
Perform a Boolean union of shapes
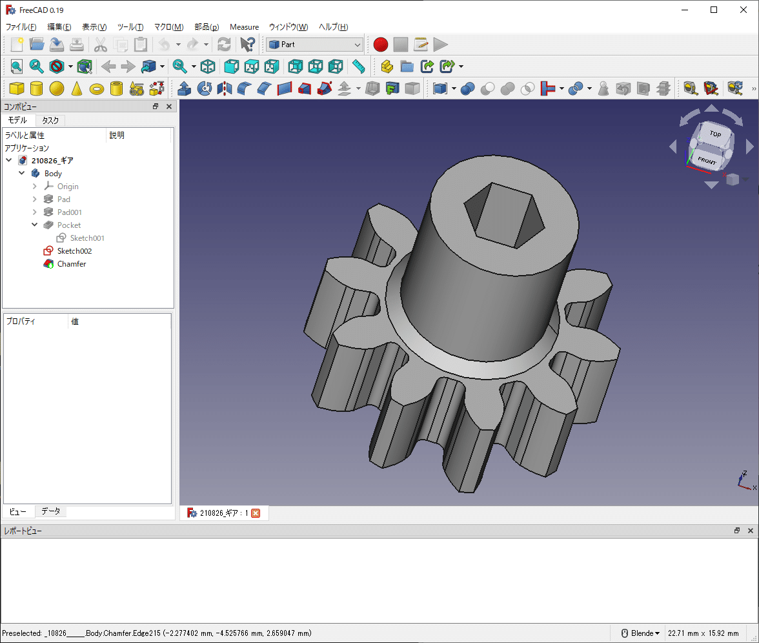click(507, 88)
